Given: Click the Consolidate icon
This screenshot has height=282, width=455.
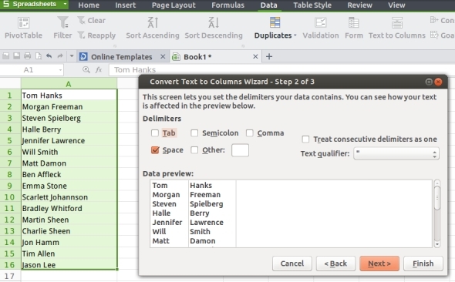Looking at the screenshot, I should [x=434, y=20].
